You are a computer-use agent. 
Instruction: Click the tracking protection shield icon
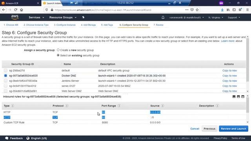[x=47, y=10]
